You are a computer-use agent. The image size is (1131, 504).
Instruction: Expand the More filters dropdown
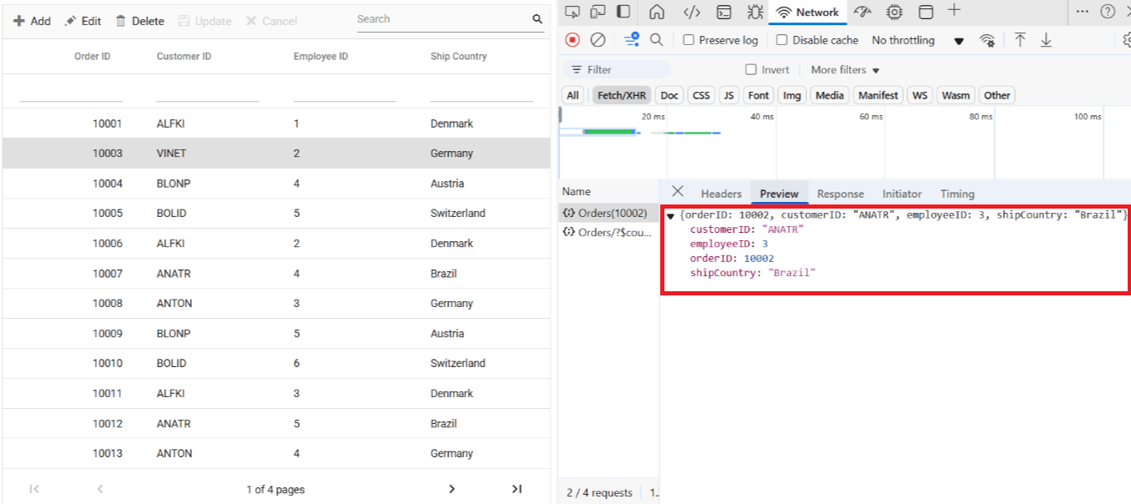[x=846, y=70]
